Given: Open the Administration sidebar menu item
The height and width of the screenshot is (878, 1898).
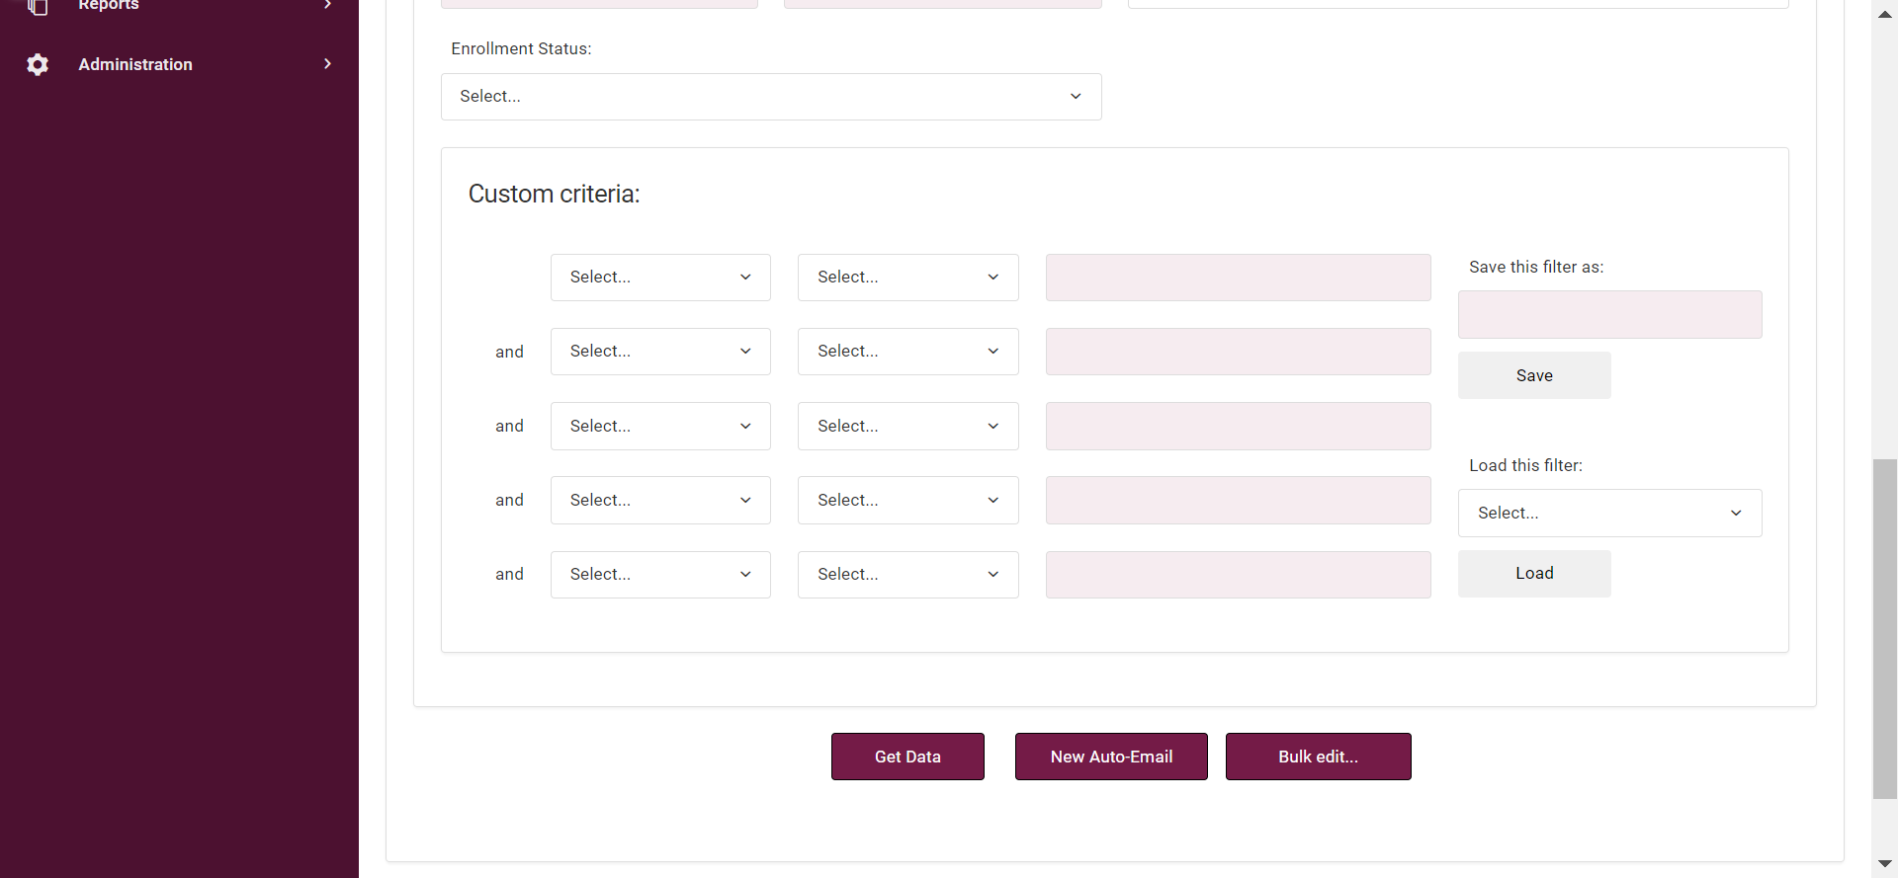Looking at the screenshot, I should (x=135, y=64).
